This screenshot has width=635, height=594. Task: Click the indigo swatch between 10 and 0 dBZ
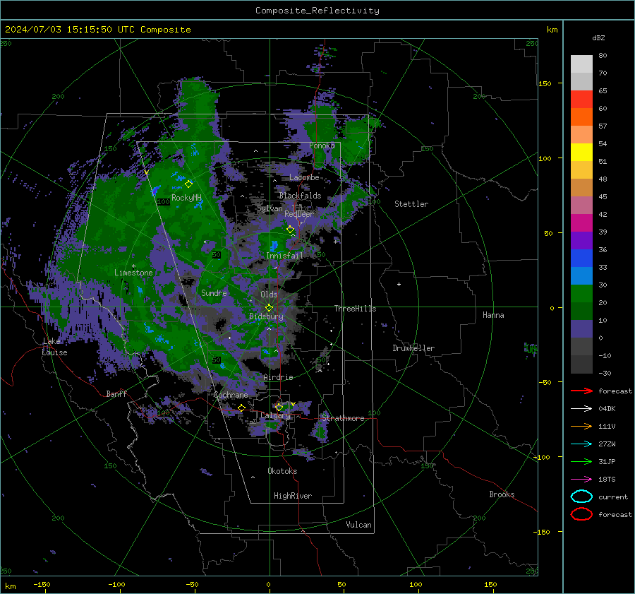tap(581, 328)
